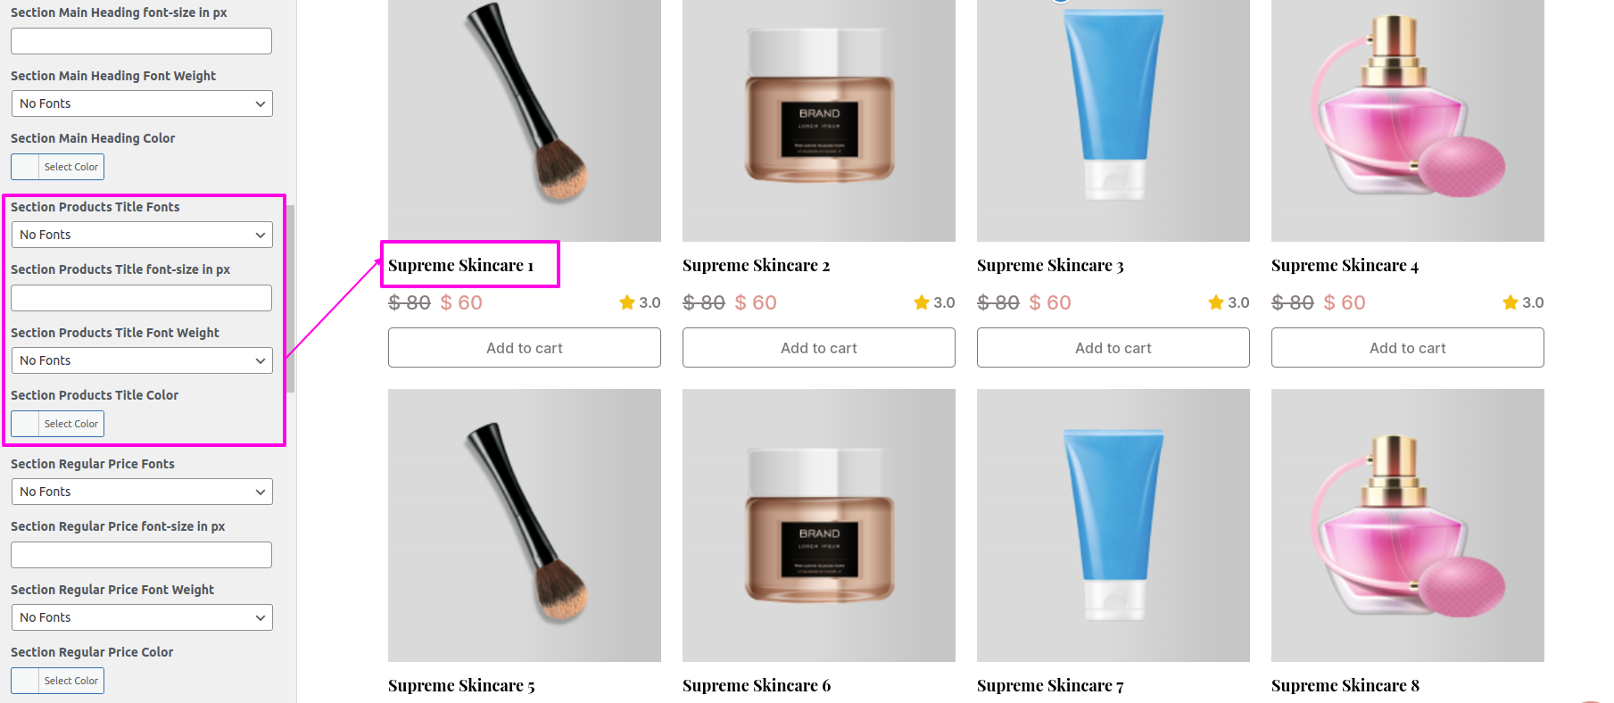Click the star rating icon of Supreme Skincare 4
Image resolution: width=1614 pixels, height=703 pixels.
[1511, 302]
